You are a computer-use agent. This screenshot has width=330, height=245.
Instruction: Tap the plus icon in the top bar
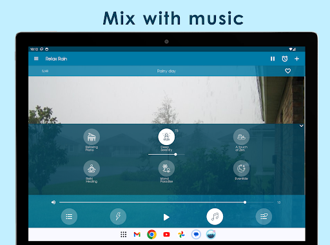click(x=296, y=59)
